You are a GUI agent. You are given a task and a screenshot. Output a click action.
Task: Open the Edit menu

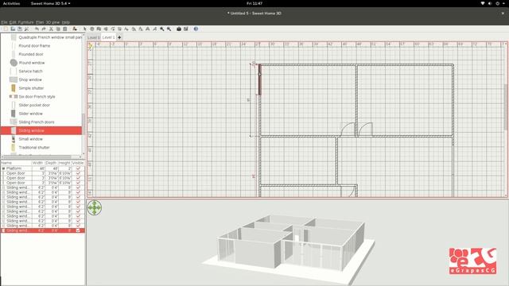pyautogui.click(x=13, y=22)
